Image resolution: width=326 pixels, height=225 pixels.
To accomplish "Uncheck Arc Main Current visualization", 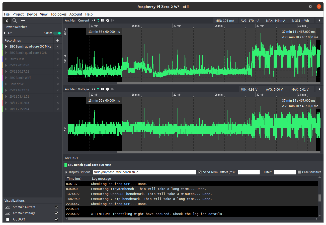I will tap(56, 207).
